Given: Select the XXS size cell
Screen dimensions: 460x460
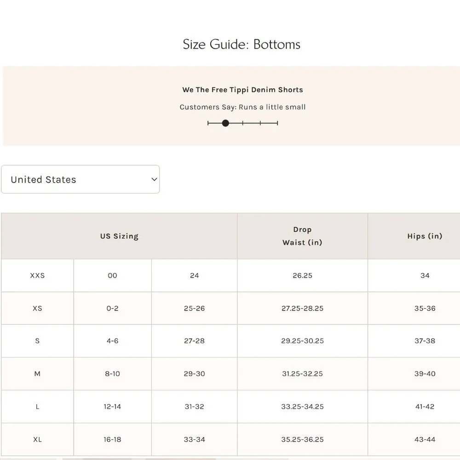Looking at the screenshot, I should (x=38, y=276).
